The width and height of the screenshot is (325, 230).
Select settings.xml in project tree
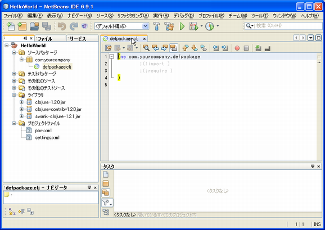coord(47,138)
